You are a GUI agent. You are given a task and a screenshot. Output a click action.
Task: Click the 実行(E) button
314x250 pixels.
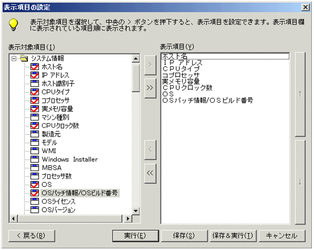pyautogui.click(x=135, y=236)
